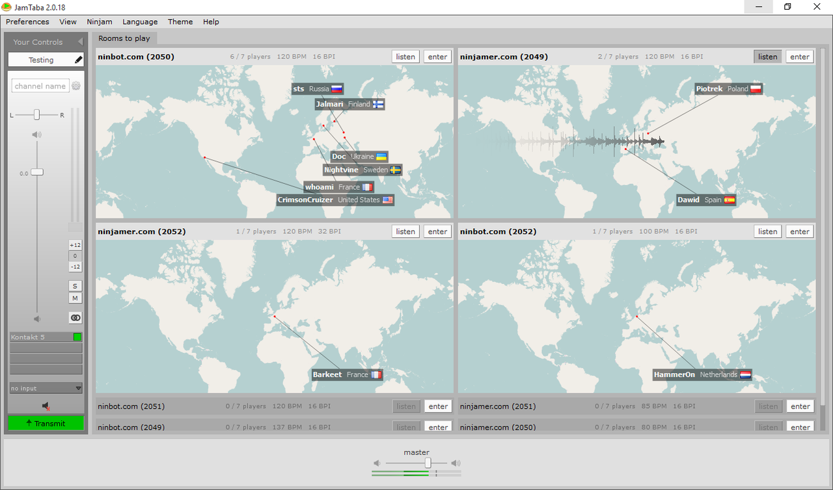Click the channel volume fader at 0.0

(x=37, y=172)
